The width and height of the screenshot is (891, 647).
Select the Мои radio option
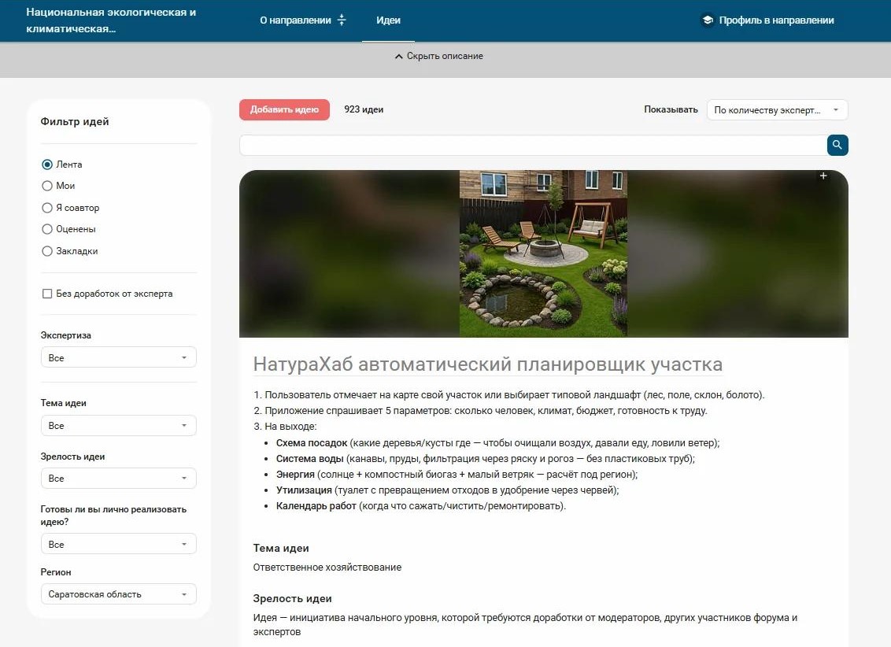point(47,186)
